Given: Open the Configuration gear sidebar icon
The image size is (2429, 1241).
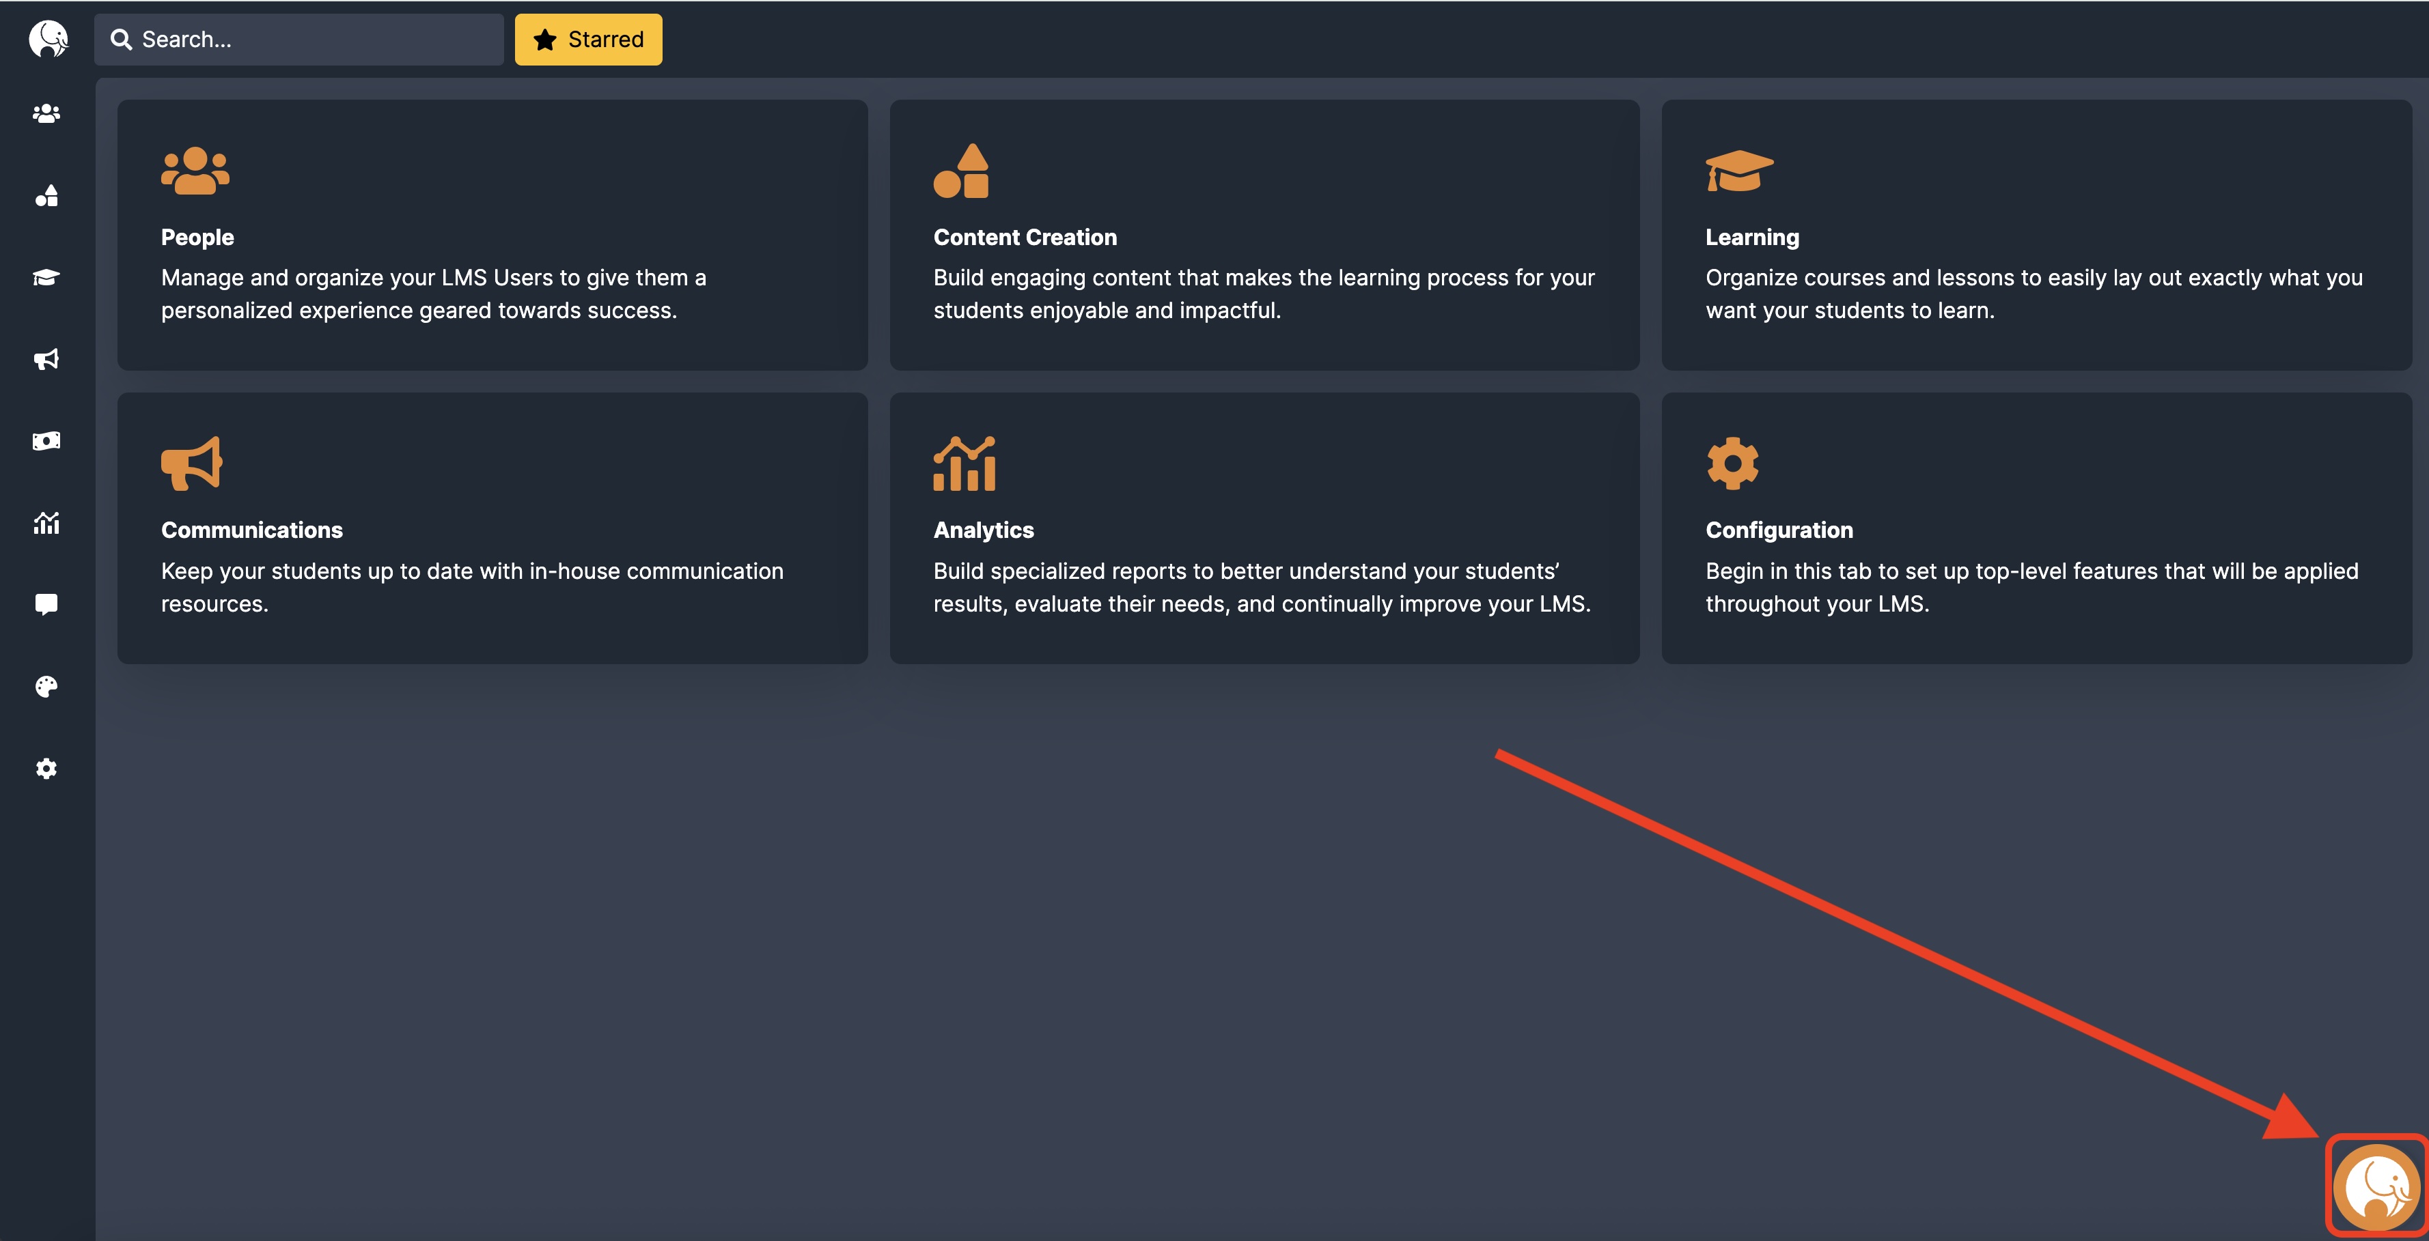Looking at the screenshot, I should point(46,769).
